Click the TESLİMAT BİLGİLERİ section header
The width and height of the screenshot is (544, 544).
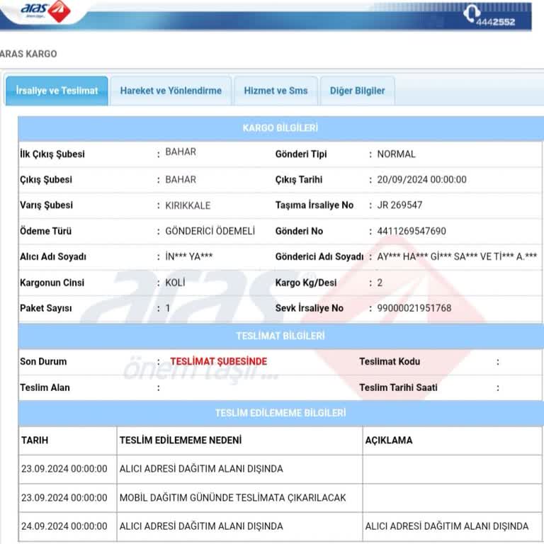click(280, 336)
